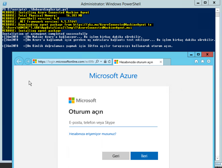This screenshot has width=222, height=168.
Task: Click the E-posta, telefon veya Skype field
Action: pyautogui.click(x=113, y=122)
